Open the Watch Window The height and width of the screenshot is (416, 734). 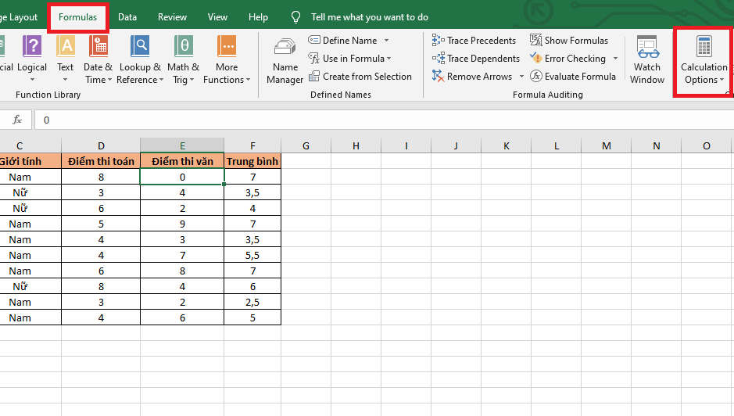tap(647, 59)
